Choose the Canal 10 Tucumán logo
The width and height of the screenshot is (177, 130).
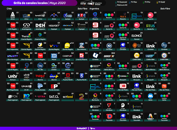click(x=109, y=116)
